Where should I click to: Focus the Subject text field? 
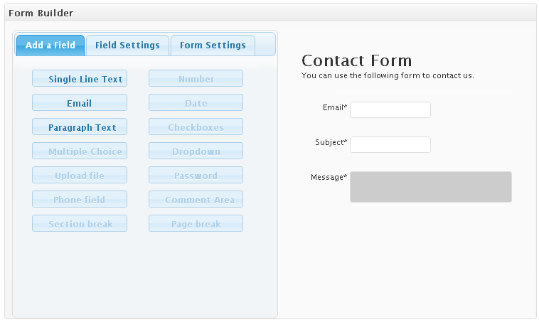coord(390,144)
